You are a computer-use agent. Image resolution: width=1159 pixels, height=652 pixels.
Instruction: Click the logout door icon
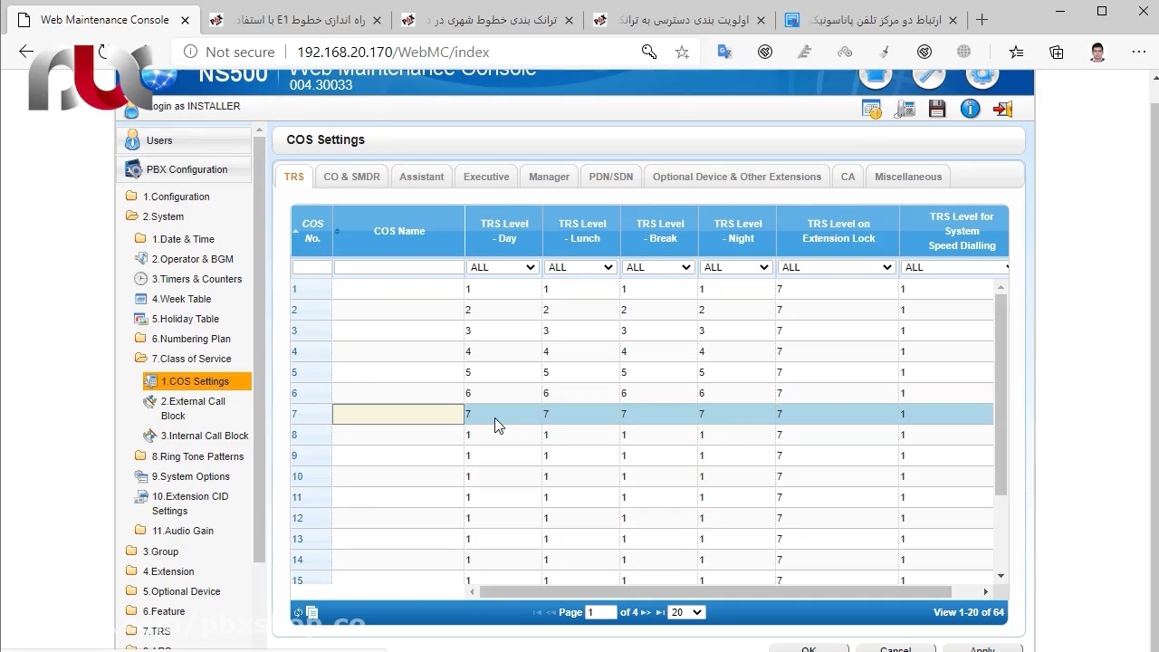[x=1002, y=110]
